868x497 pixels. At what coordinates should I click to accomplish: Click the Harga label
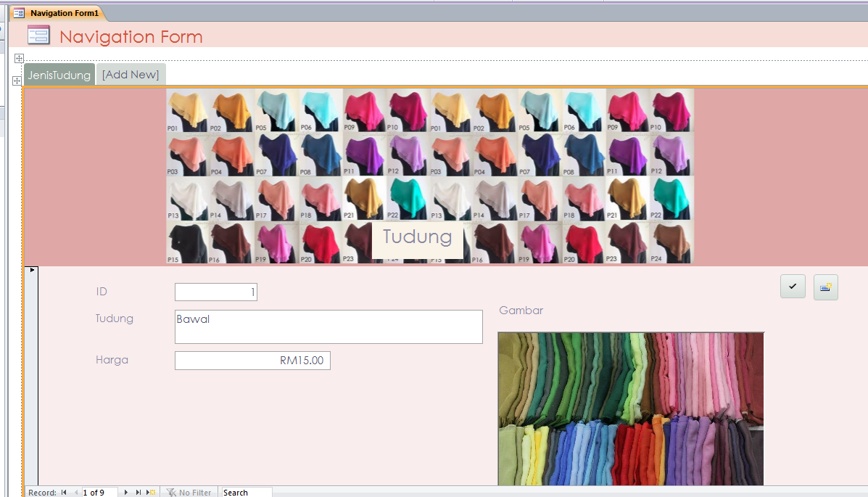tap(112, 360)
